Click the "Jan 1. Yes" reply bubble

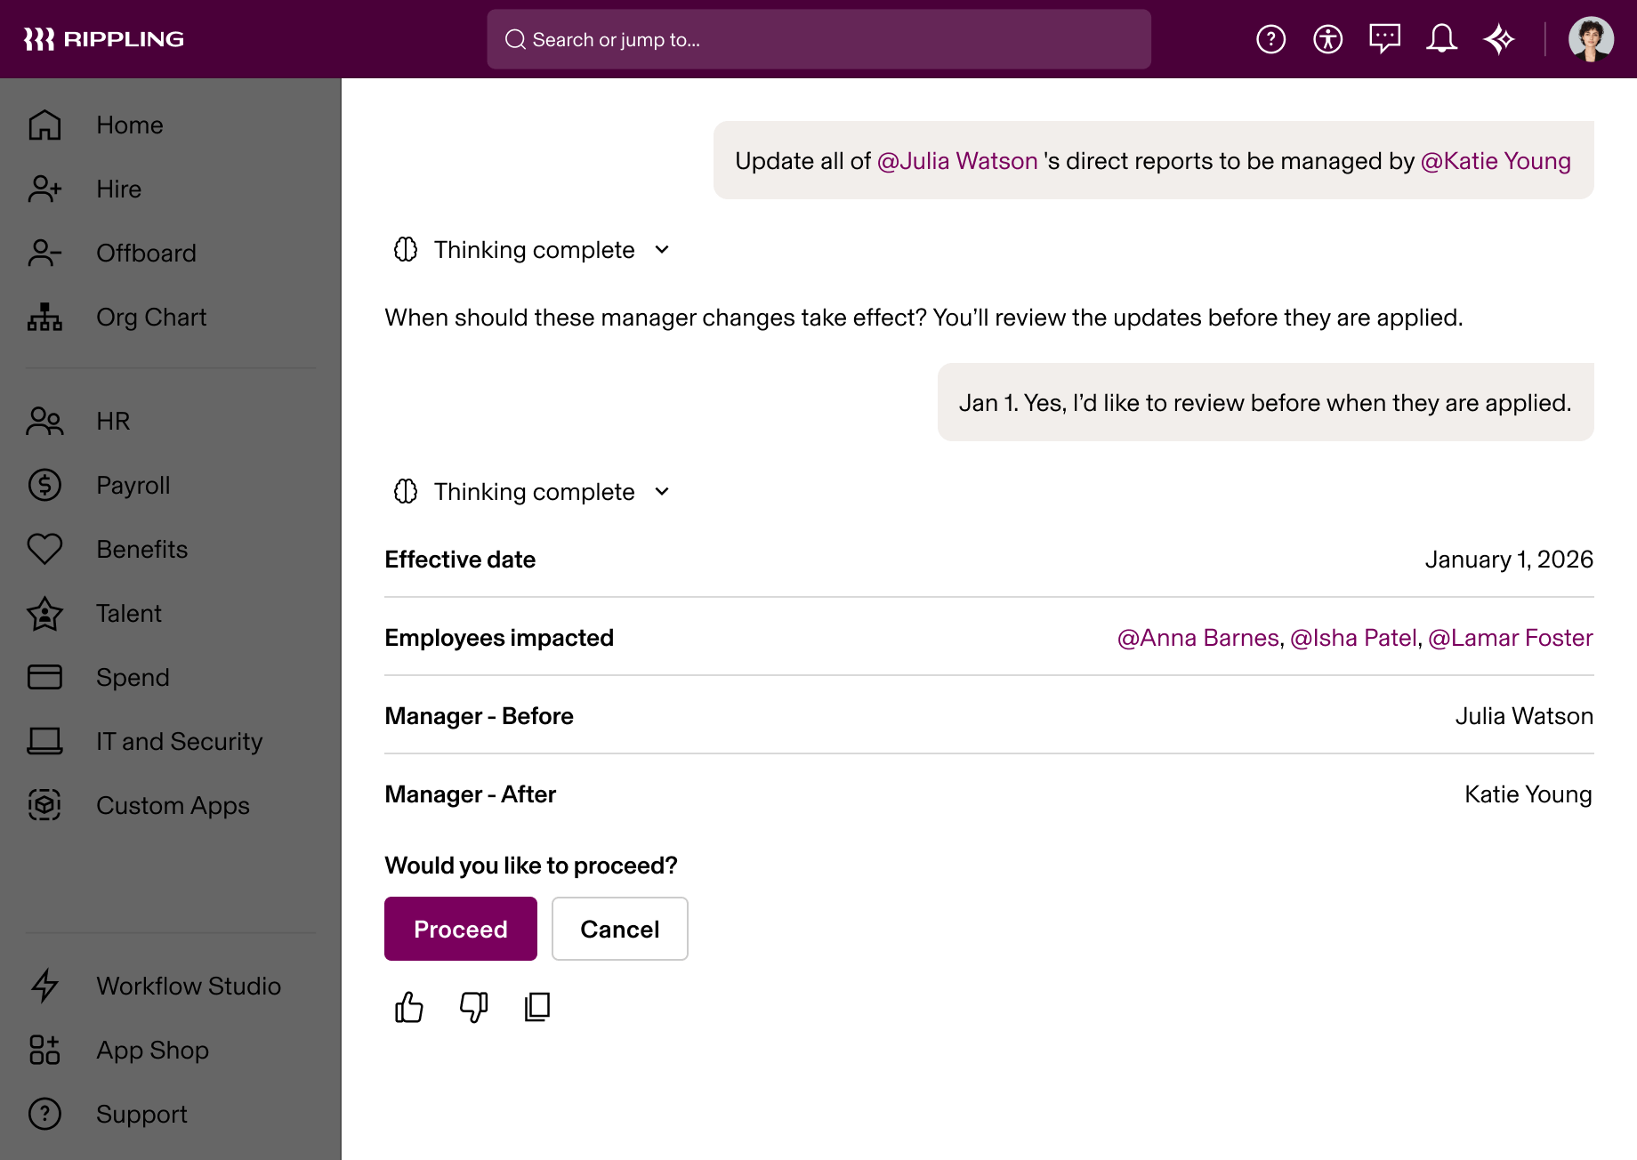[1265, 402]
